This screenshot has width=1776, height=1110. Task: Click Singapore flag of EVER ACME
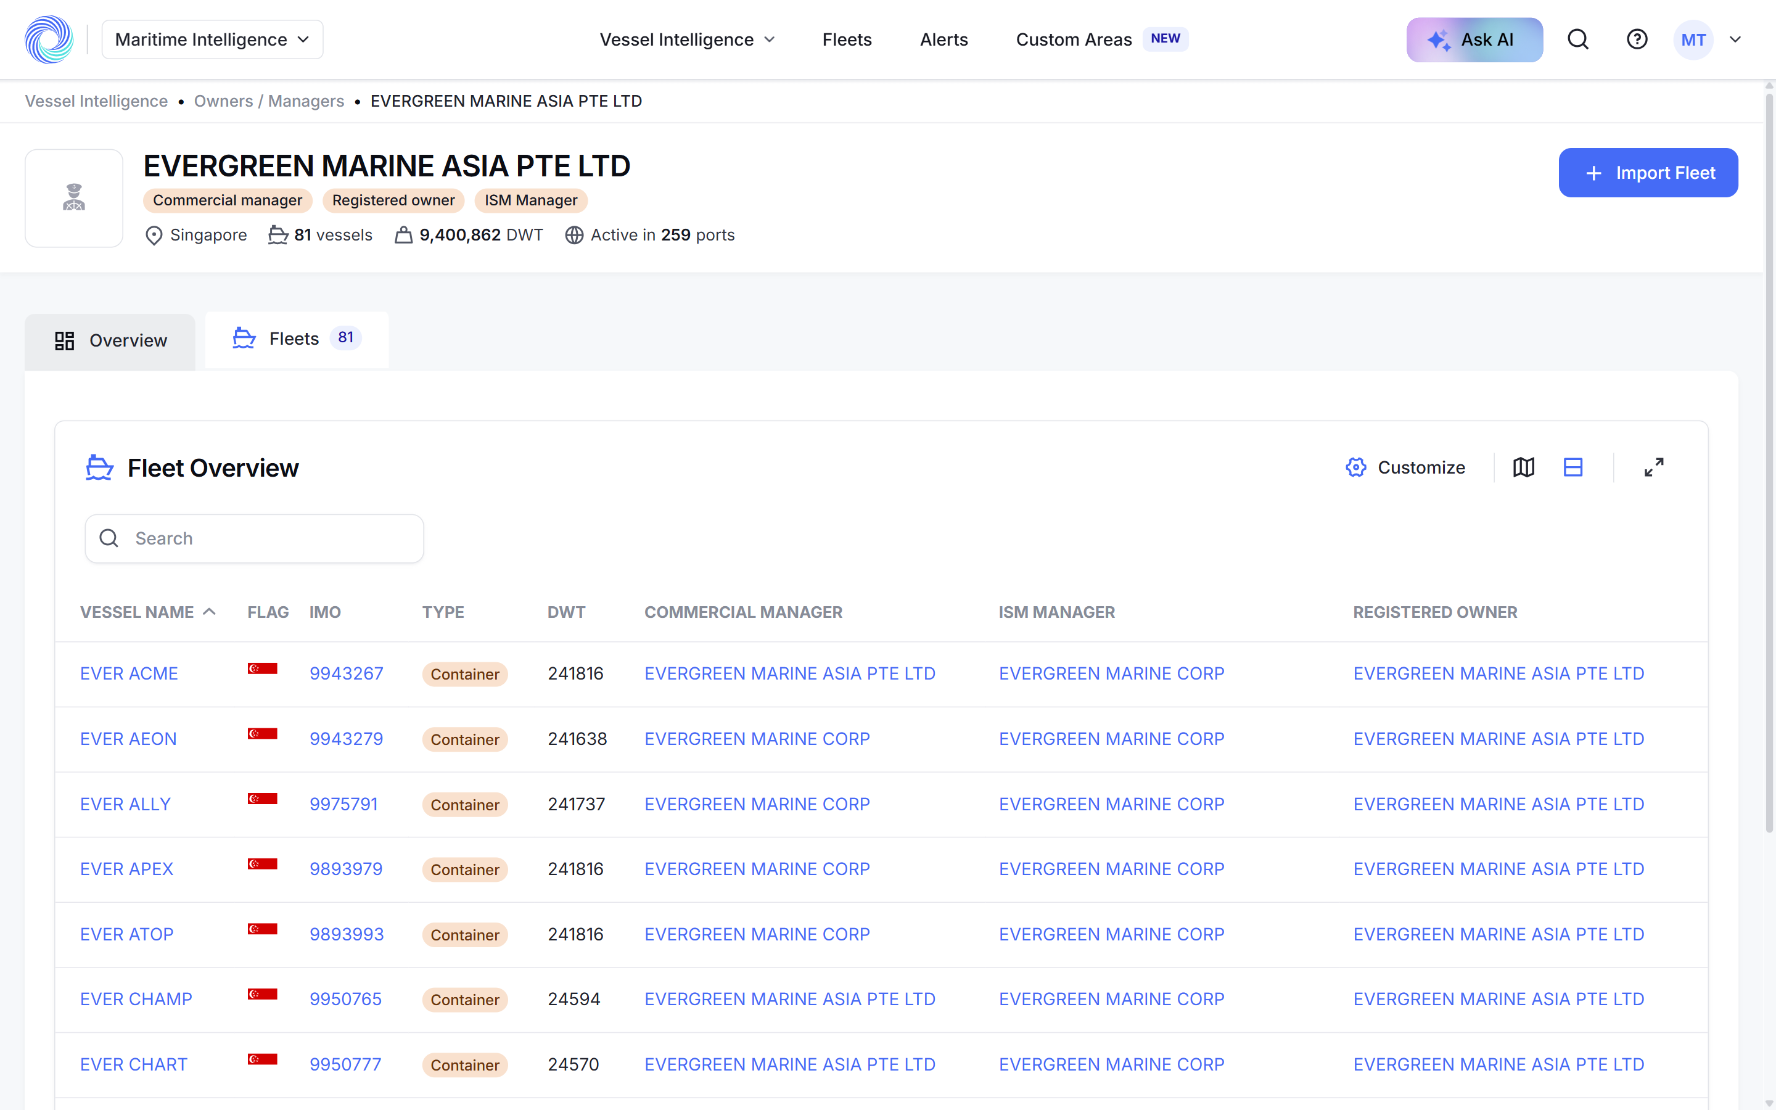(262, 668)
